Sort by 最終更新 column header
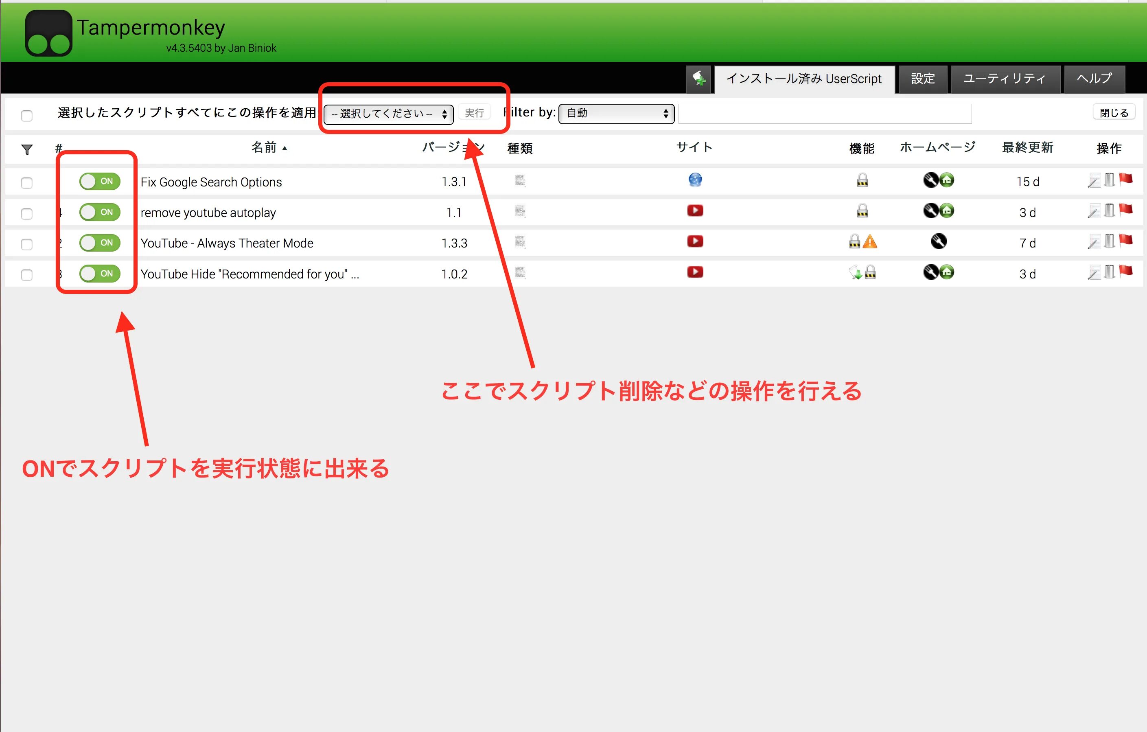 (x=1027, y=148)
